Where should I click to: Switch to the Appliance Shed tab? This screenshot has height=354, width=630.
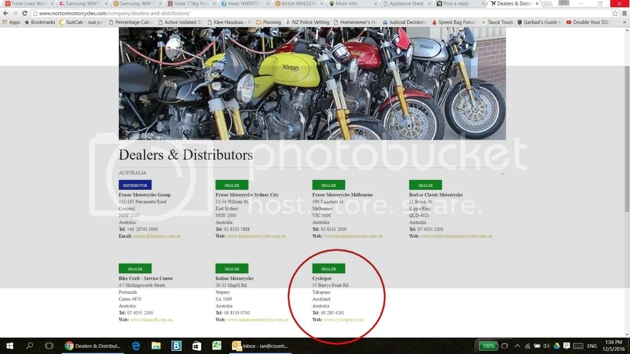[406, 4]
